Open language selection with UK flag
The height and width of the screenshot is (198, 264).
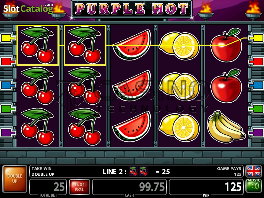tap(254, 171)
